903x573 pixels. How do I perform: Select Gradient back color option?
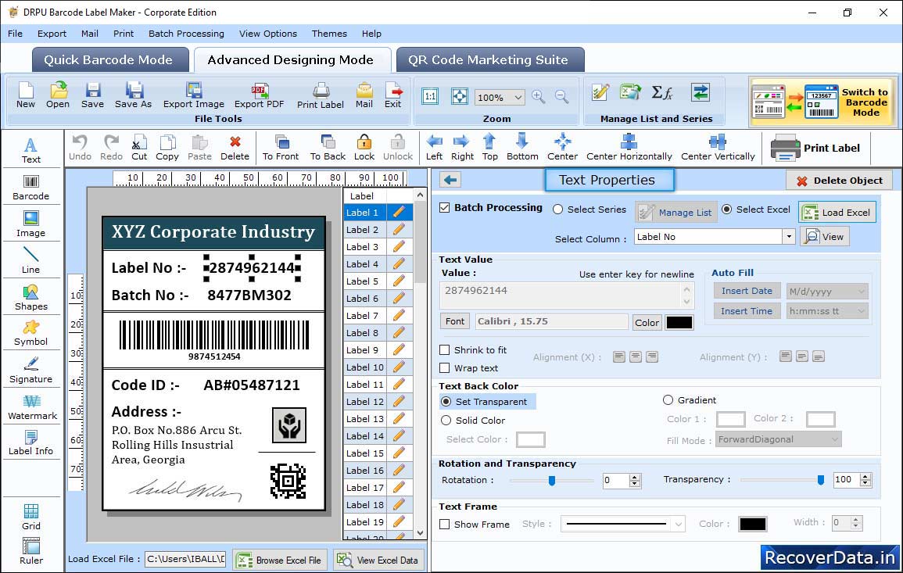click(668, 400)
